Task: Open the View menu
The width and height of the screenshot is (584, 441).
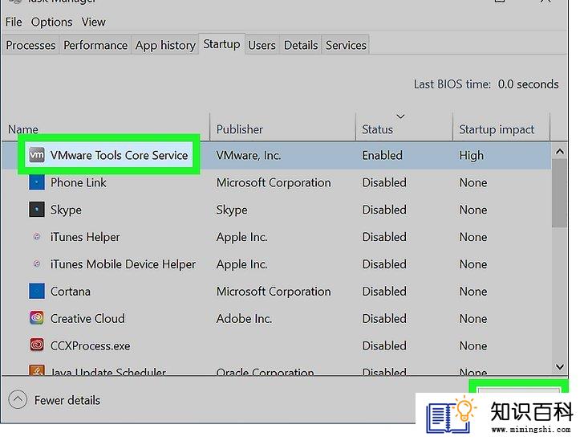Action: pos(94,22)
